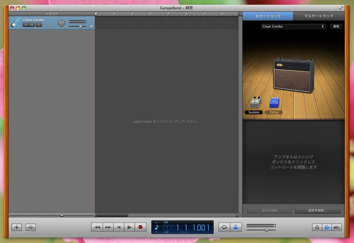Click the playhead marker at ruler start

pyautogui.click(x=96, y=14)
